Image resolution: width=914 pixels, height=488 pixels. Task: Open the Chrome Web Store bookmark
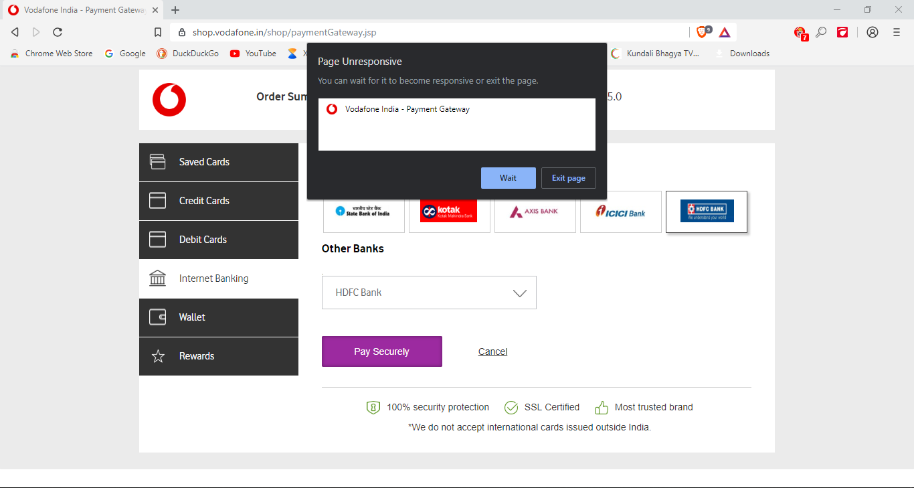[52, 54]
